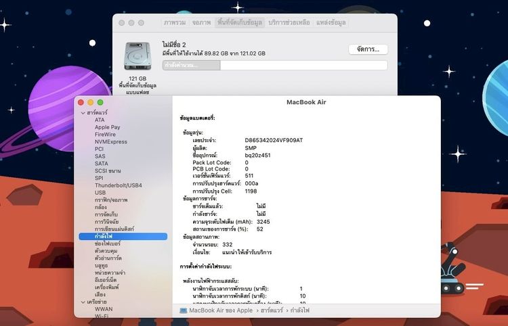This screenshot has height=326, width=508.
Task: Select หน่วยความจำ in sidebar
Action: (x=110, y=273)
